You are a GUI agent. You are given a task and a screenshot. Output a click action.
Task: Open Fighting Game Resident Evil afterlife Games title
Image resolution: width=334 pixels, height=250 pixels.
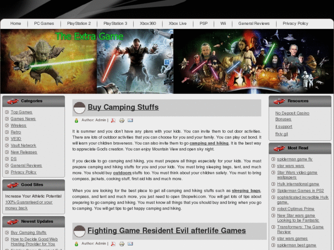[167, 231]
